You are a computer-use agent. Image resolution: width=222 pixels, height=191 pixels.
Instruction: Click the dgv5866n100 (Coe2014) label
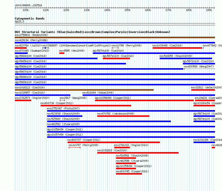31,66
